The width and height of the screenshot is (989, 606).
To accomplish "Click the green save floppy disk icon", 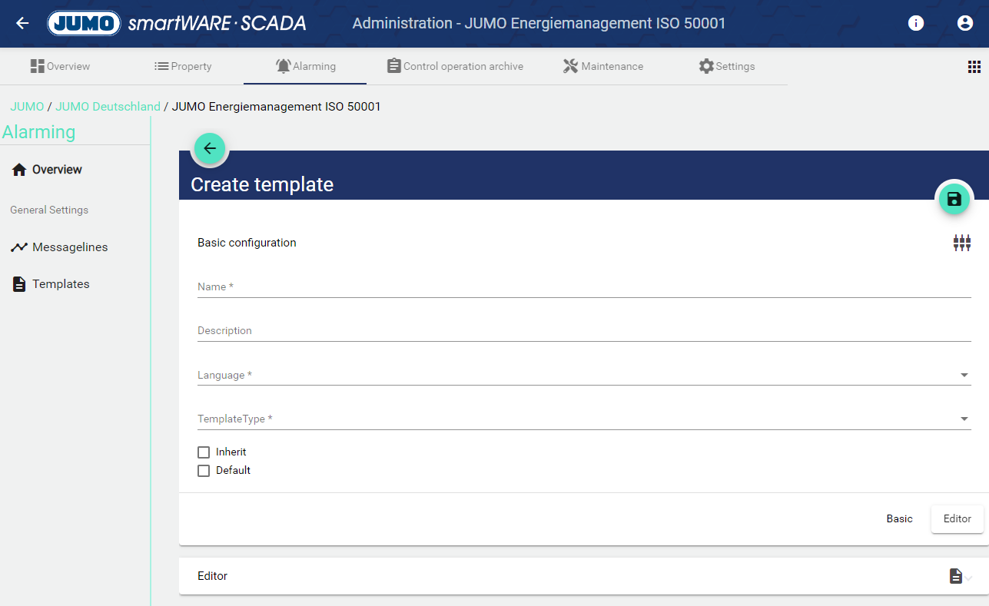I will click(x=954, y=200).
